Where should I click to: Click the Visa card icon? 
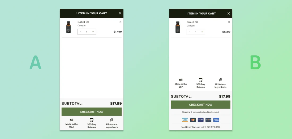coord(185,120)
